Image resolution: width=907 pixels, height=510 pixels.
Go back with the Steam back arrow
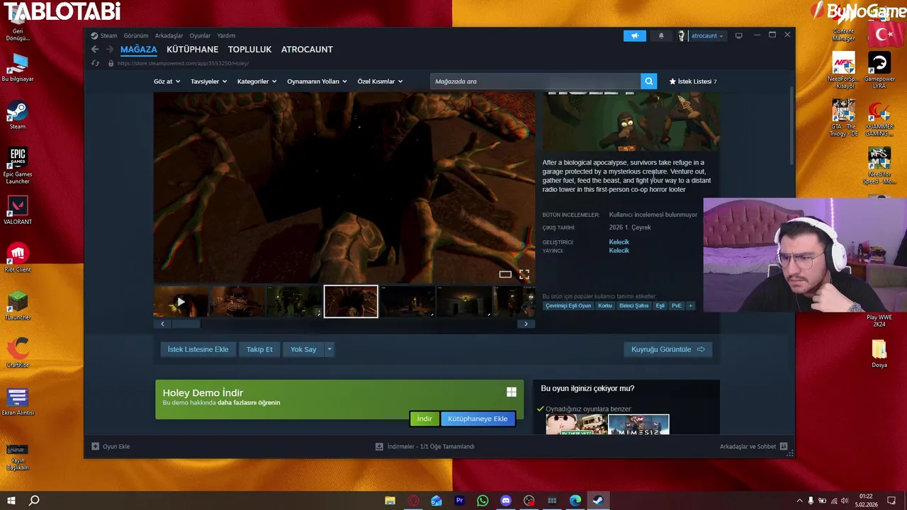tap(95, 49)
